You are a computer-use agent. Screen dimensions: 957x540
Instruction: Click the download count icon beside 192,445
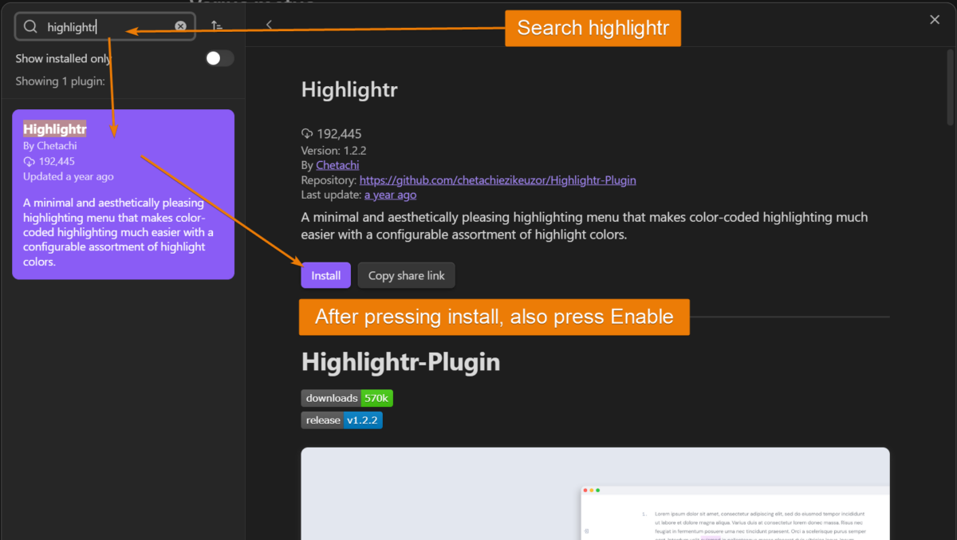click(x=307, y=134)
